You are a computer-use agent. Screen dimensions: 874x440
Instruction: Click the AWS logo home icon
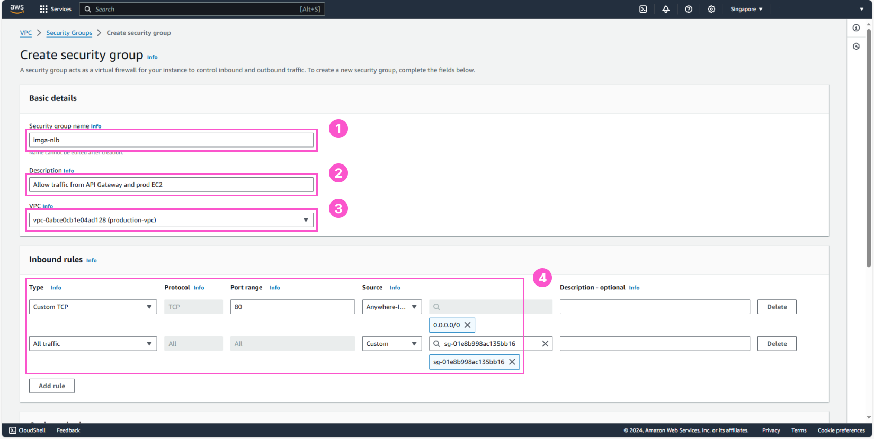[17, 9]
